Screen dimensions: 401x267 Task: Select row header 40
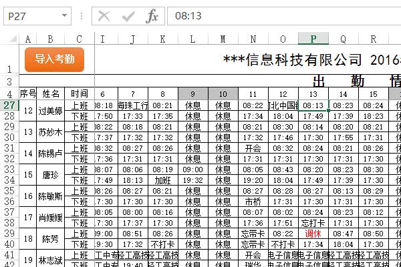click(x=9, y=244)
